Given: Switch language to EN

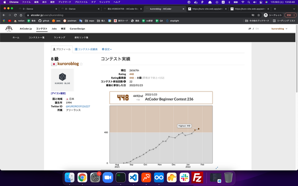Looking at the screenshot, I should tap(257, 28).
